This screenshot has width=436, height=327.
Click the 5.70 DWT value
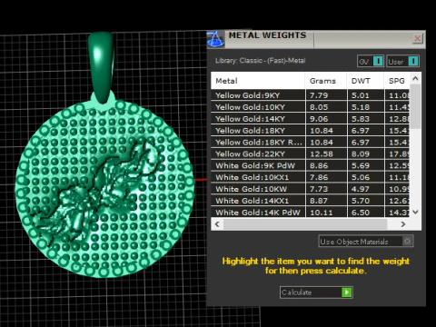(361, 201)
